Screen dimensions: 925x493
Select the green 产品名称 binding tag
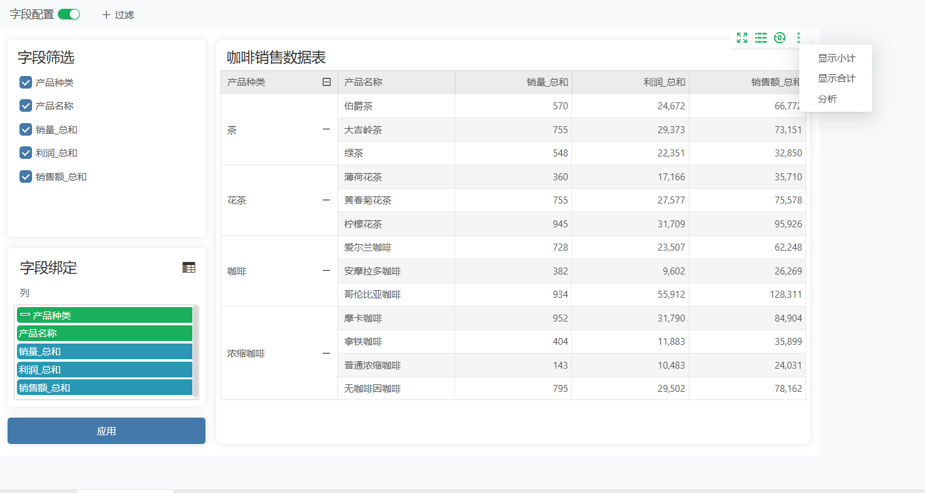(104, 333)
